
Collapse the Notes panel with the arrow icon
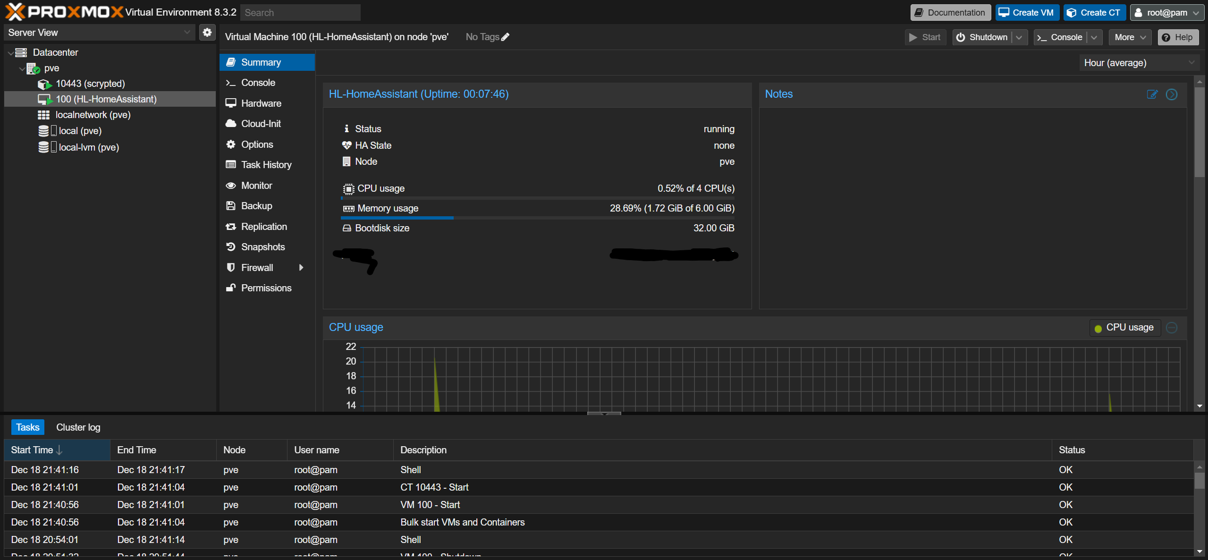1172,94
